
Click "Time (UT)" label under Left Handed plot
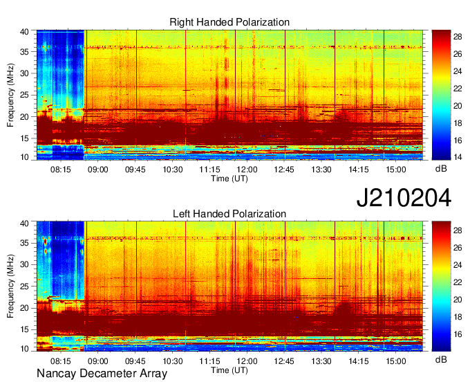coord(229,370)
